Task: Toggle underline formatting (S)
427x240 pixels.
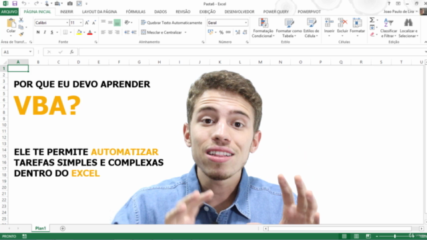Action: [52, 33]
